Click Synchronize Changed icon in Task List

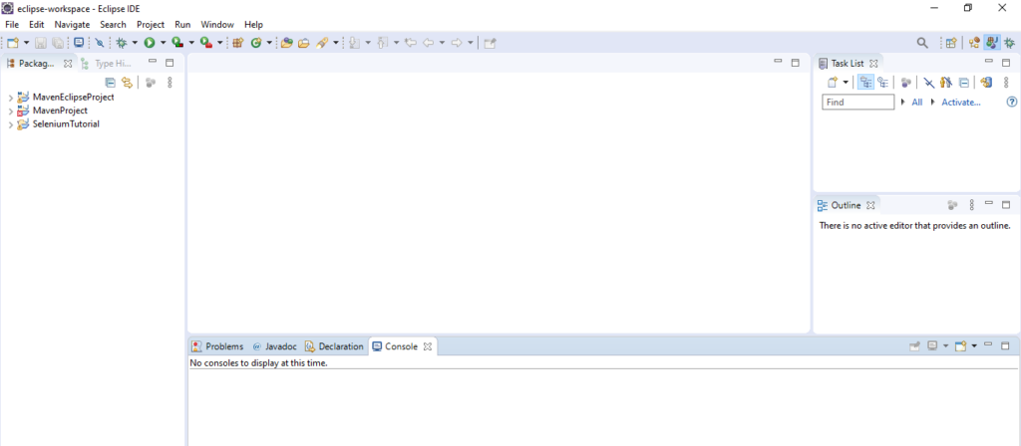[x=985, y=83]
